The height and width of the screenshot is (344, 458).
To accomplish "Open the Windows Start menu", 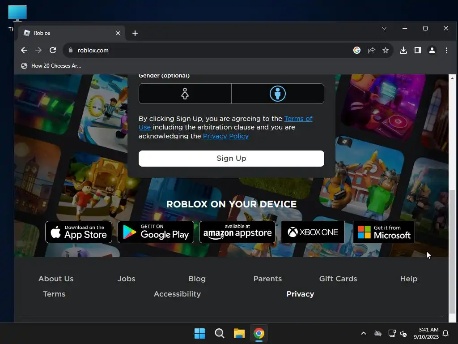I will [x=200, y=333].
